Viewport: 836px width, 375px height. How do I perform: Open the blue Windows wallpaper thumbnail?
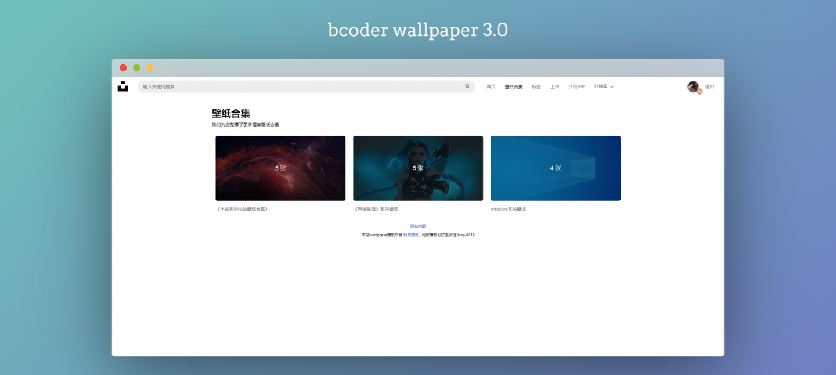[556, 168]
